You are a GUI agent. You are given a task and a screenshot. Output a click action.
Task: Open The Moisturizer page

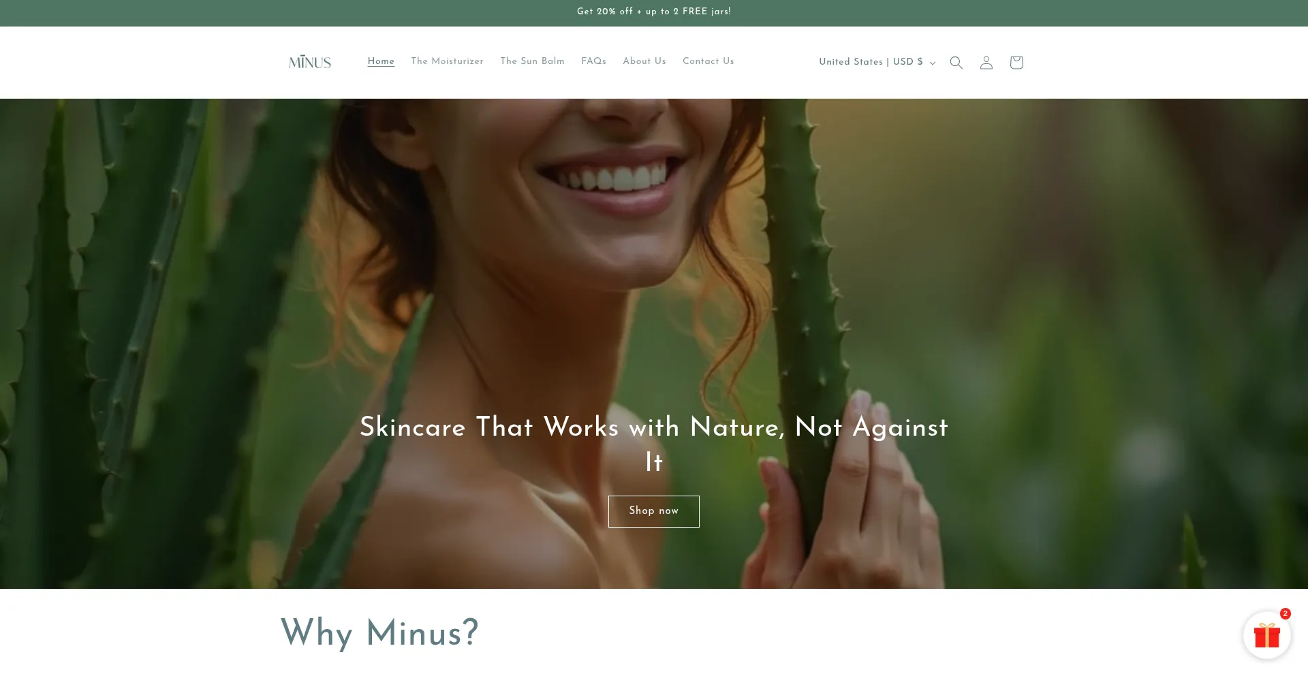(x=447, y=61)
